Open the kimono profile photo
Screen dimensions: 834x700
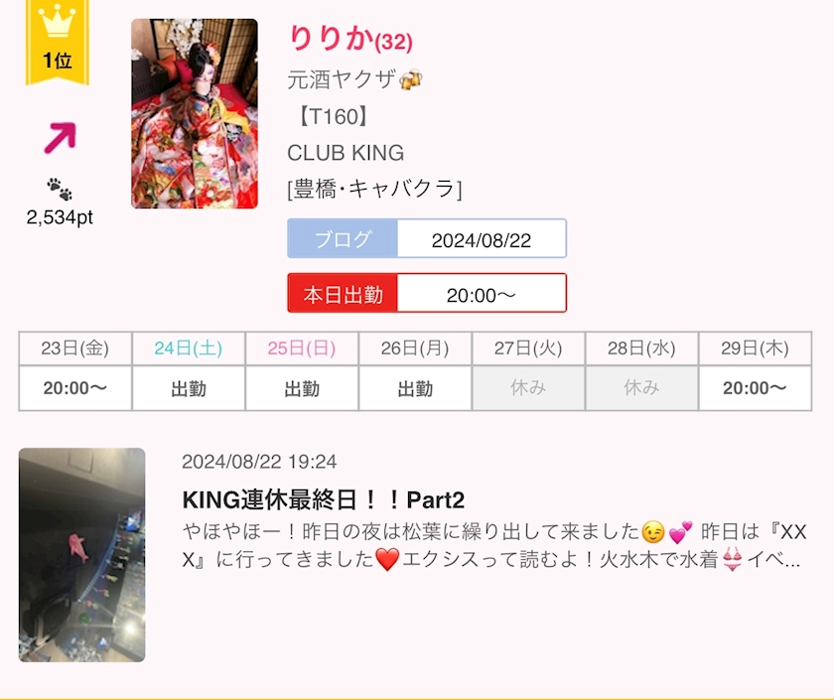pos(195,113)
